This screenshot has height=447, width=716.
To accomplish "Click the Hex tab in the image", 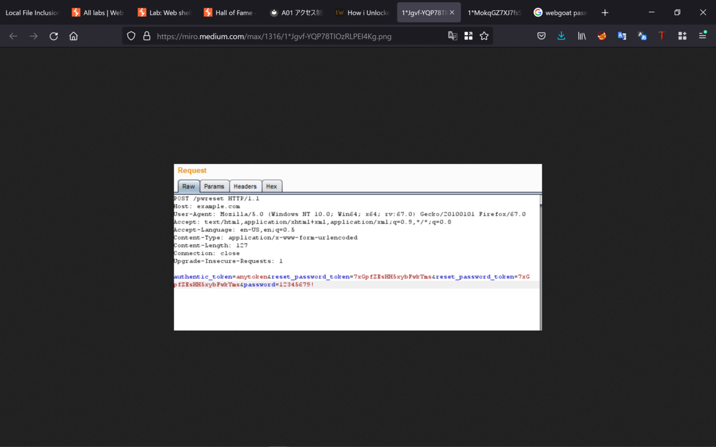I will (271, 186).
